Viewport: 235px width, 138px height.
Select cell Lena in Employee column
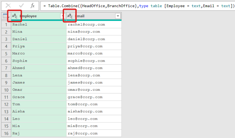[x=39, y=75]
